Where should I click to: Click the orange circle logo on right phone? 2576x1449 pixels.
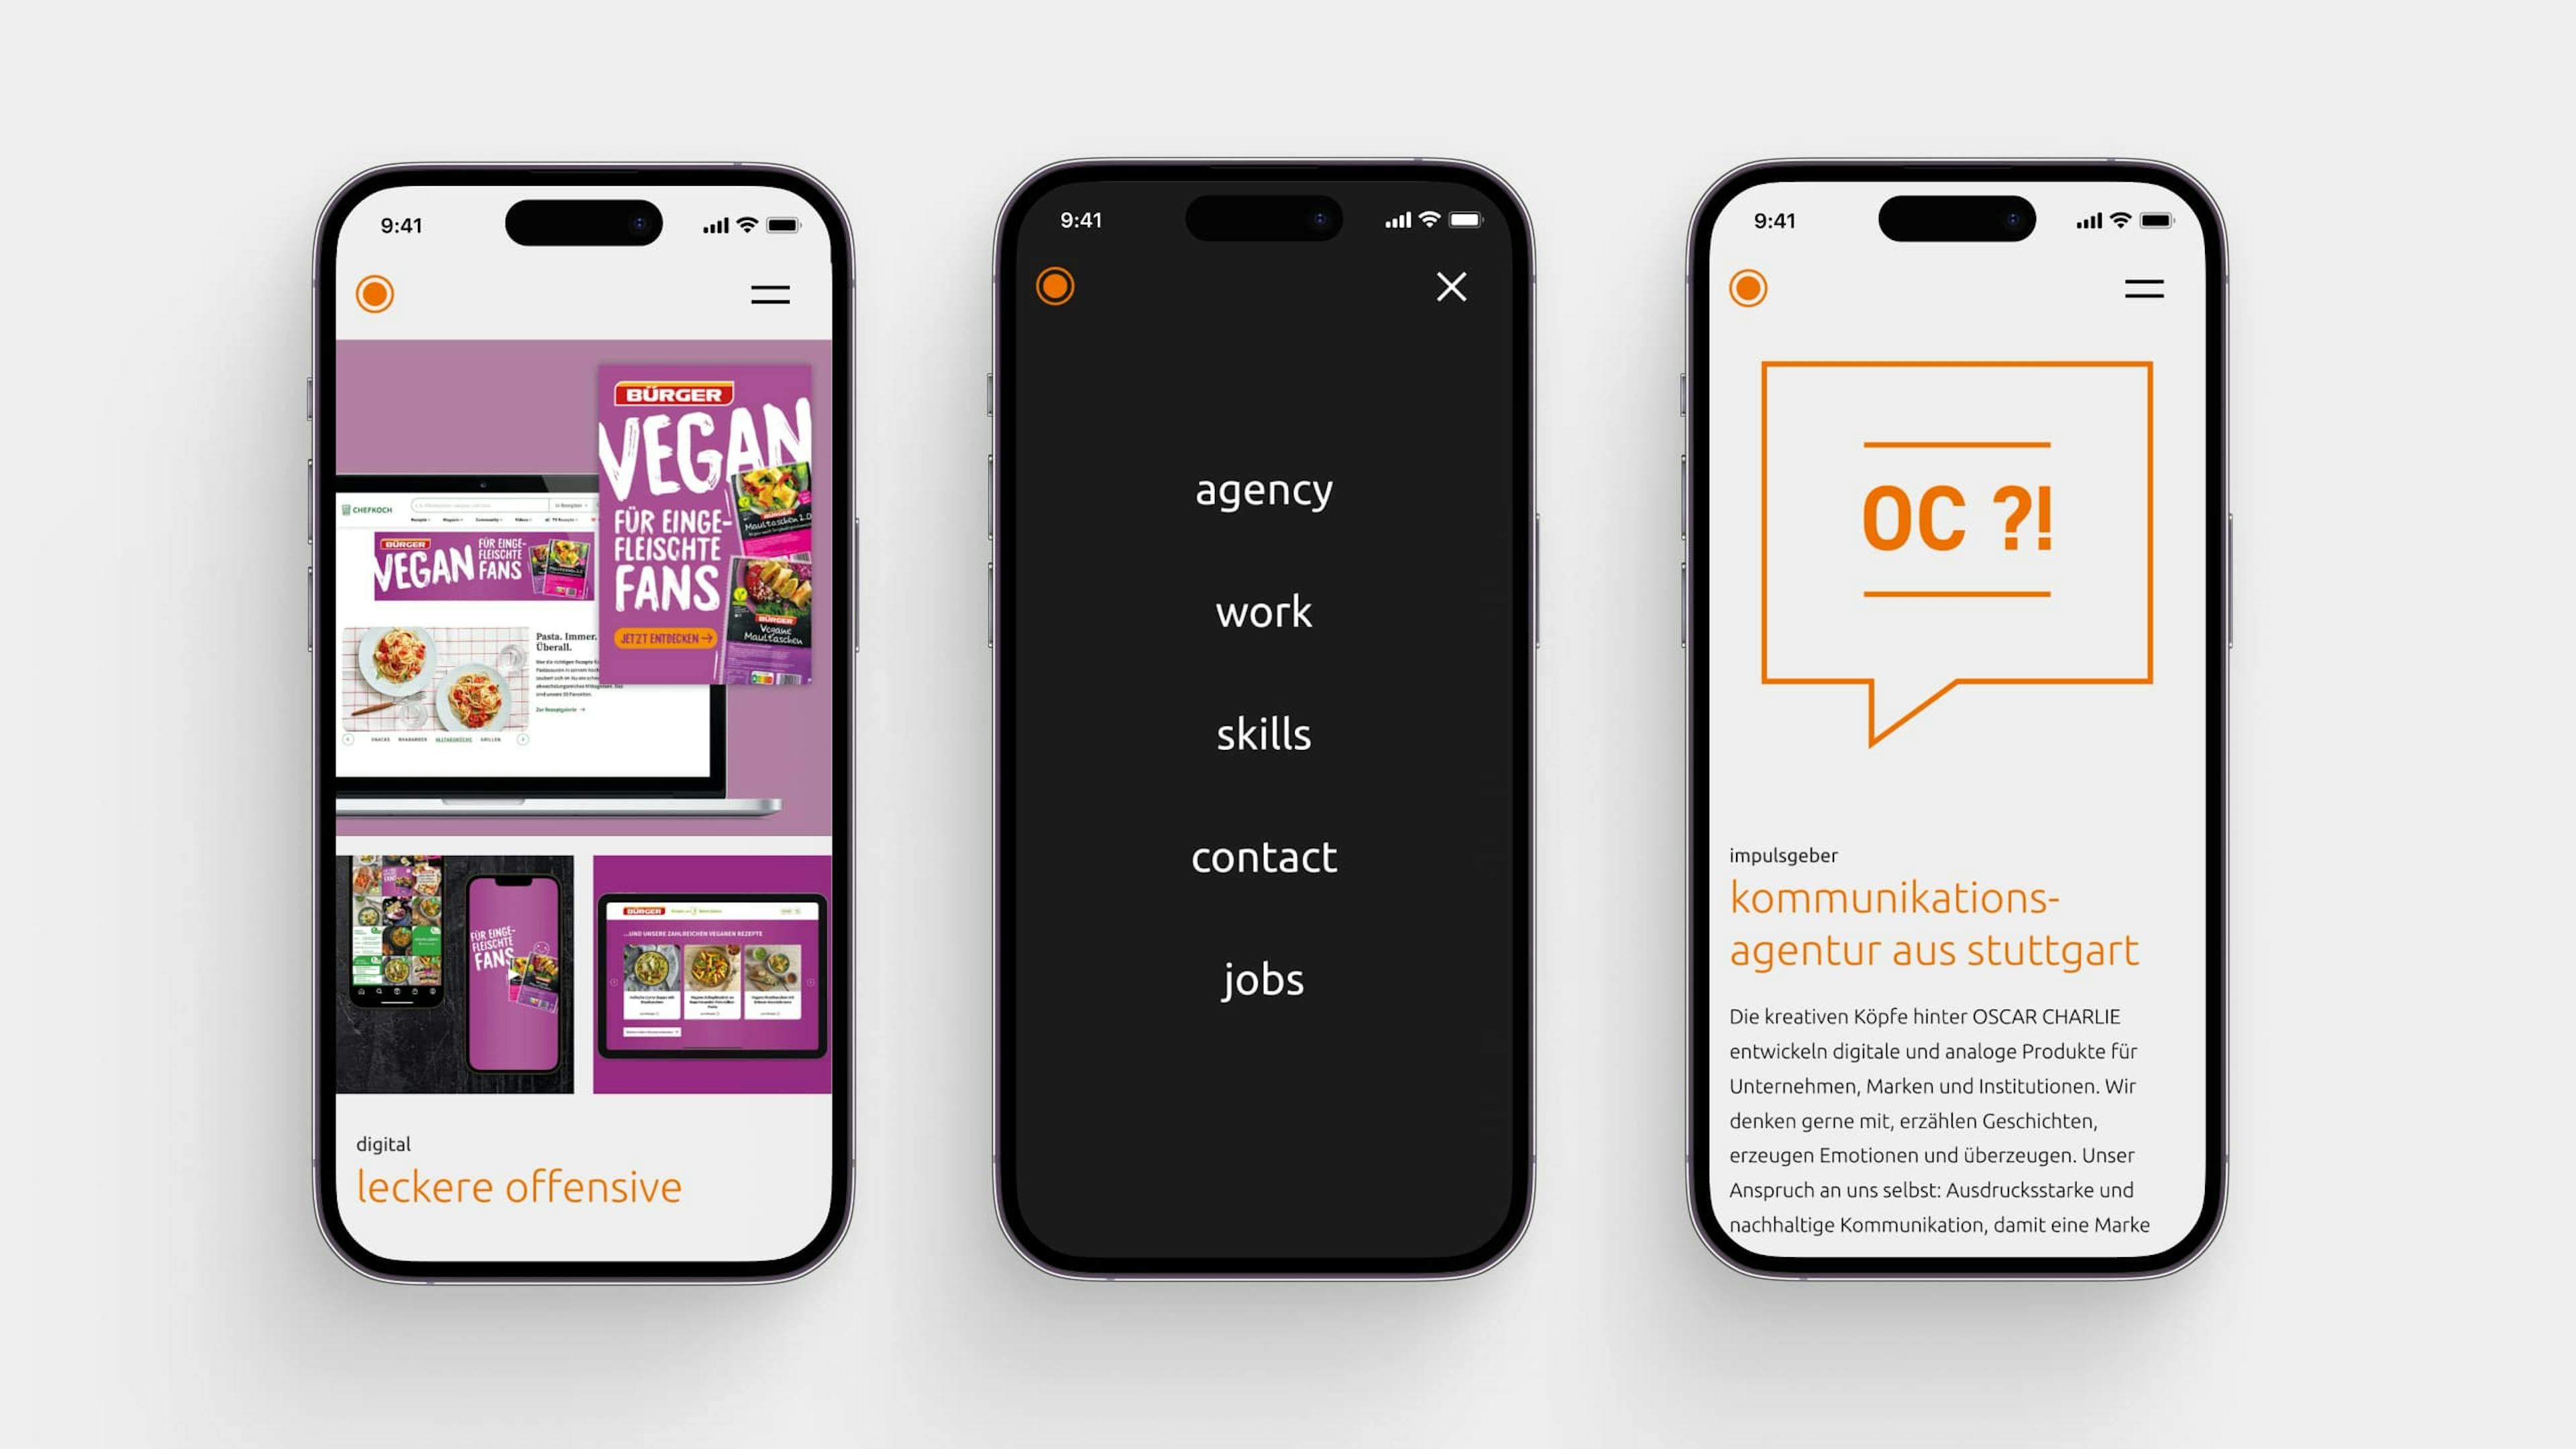coord(1748,288)
